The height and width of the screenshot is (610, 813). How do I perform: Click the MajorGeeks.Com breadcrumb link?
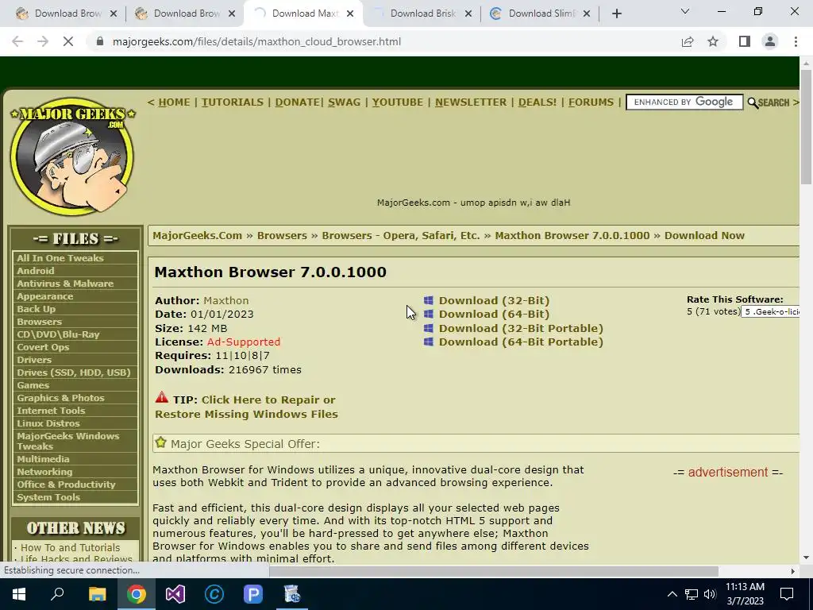coord(197,235)
